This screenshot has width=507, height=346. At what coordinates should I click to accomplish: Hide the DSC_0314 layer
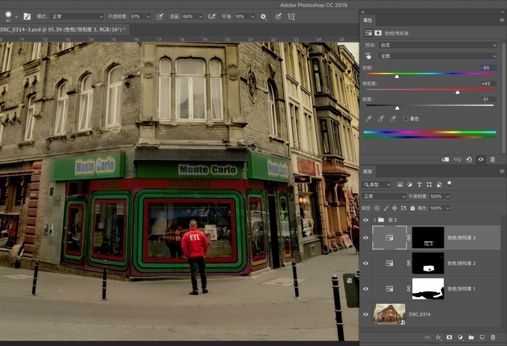tap(366, 314)
